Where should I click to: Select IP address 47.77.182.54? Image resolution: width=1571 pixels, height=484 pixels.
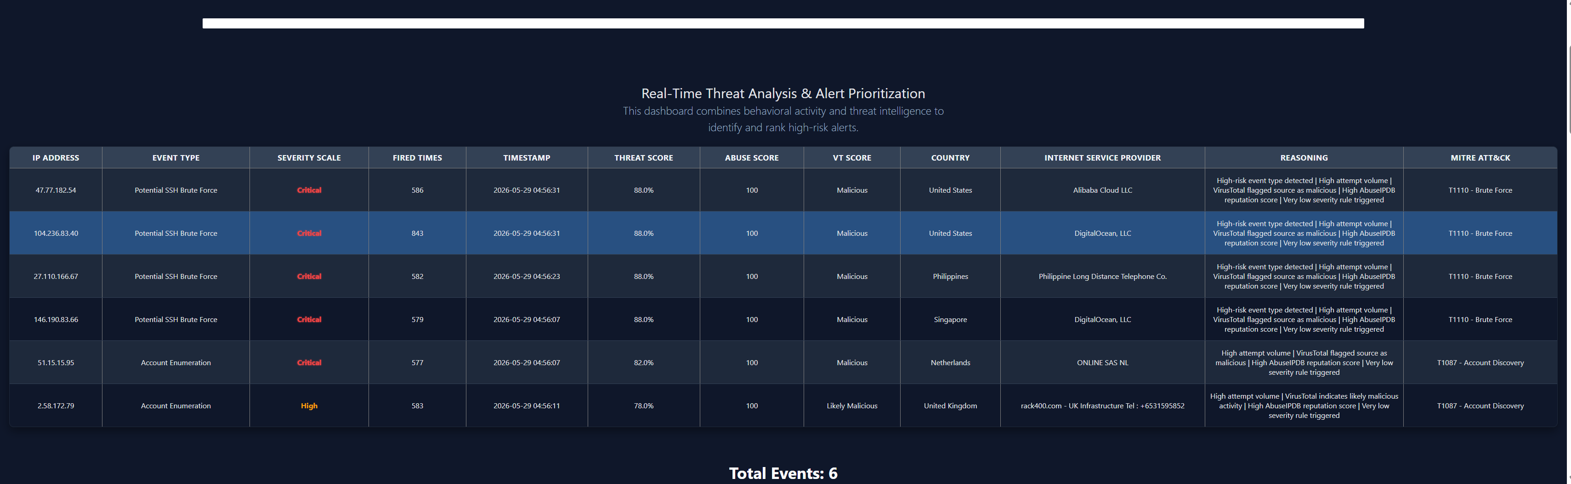56,190
